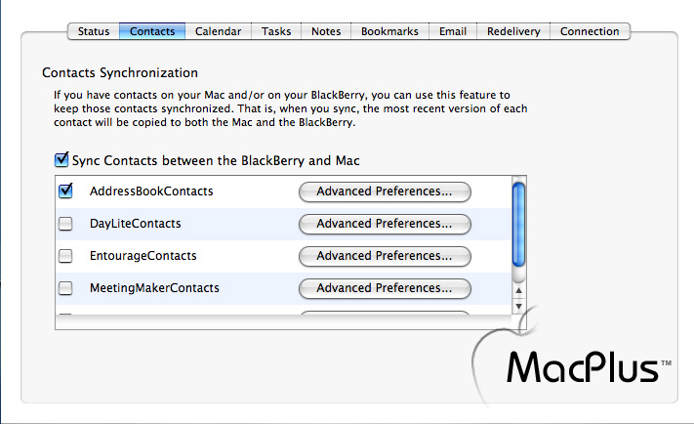Enable the DayLiteContacts checkbox
Screen dimensions: 694x424
[x=65, y=224]
